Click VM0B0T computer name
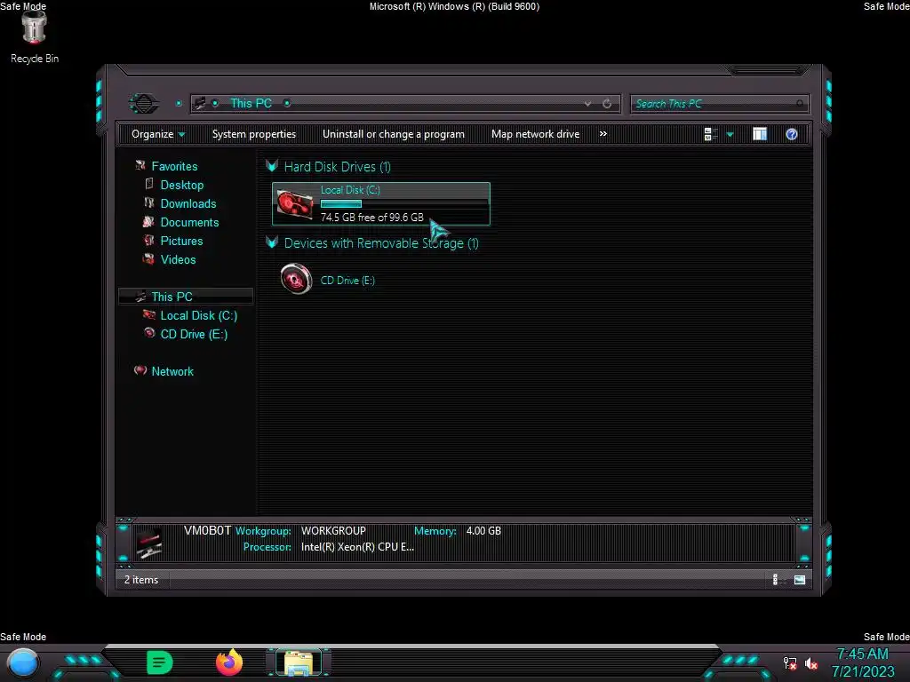This screenshot has width=910, height=682. 208,531
